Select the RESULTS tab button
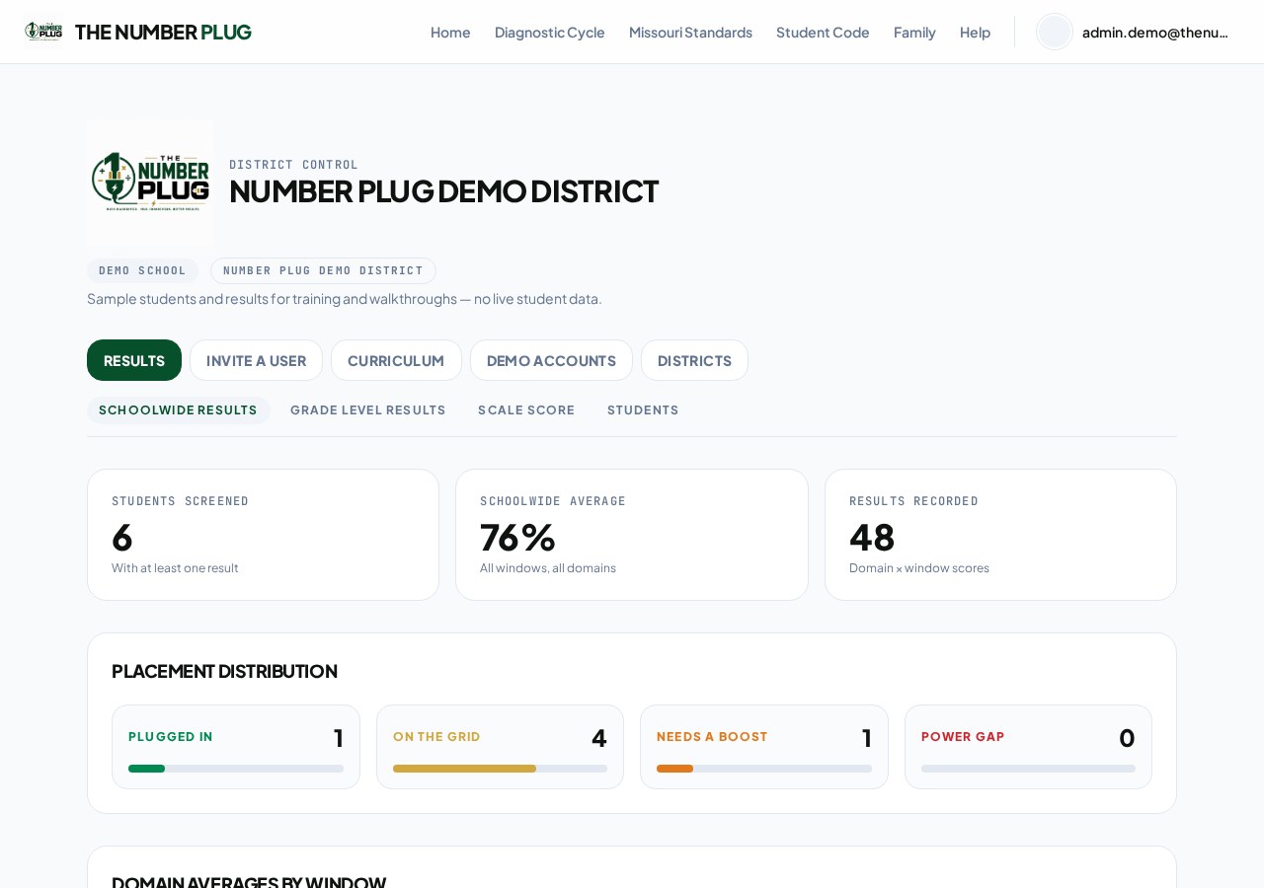 pos(134,360)
